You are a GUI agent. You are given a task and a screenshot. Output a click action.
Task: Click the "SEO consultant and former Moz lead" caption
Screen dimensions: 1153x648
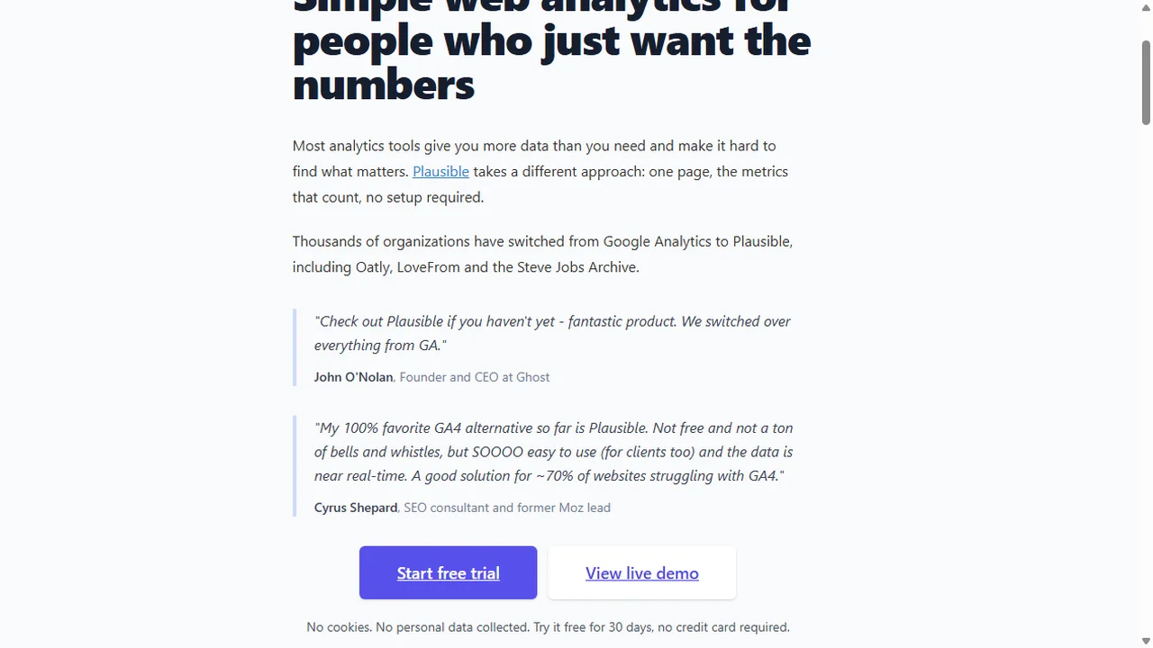point(507,508)
